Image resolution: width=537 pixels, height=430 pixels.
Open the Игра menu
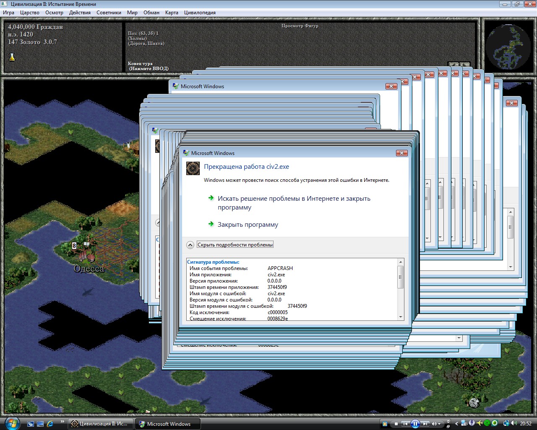[9, 13]
